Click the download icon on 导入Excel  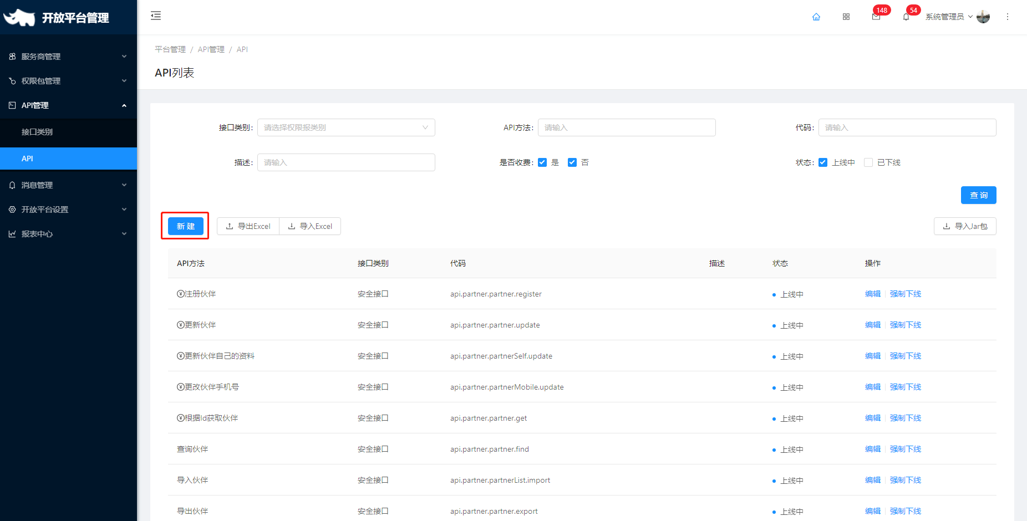(292, 226)
